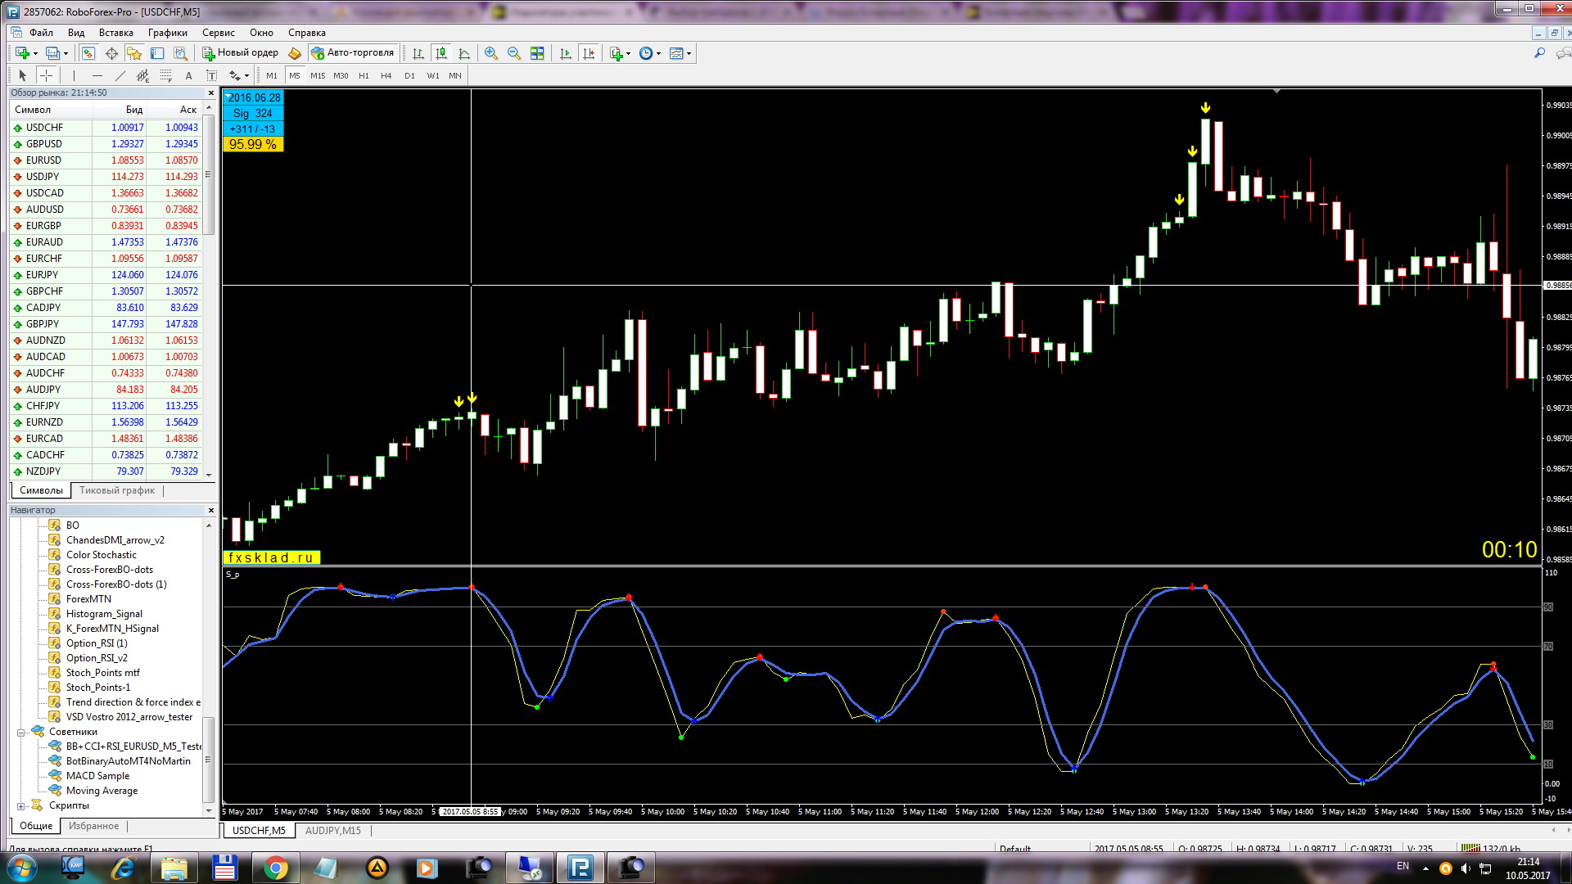Open the Файл menu
1572x884 pixels.
click(x=41, y=33)
